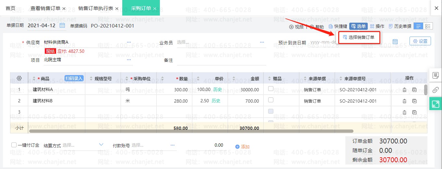Click the 选单 toolbar button
Viewport: 442px width, 169px height.
tap(358, 26)
